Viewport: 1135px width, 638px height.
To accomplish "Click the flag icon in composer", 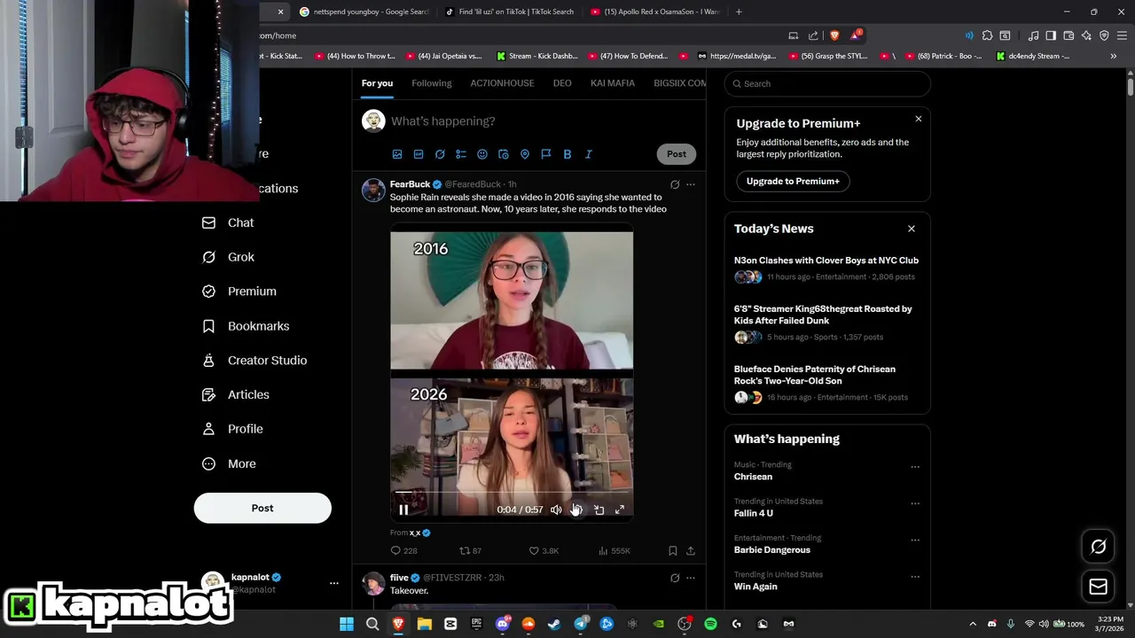I will (x=546, y=154).
